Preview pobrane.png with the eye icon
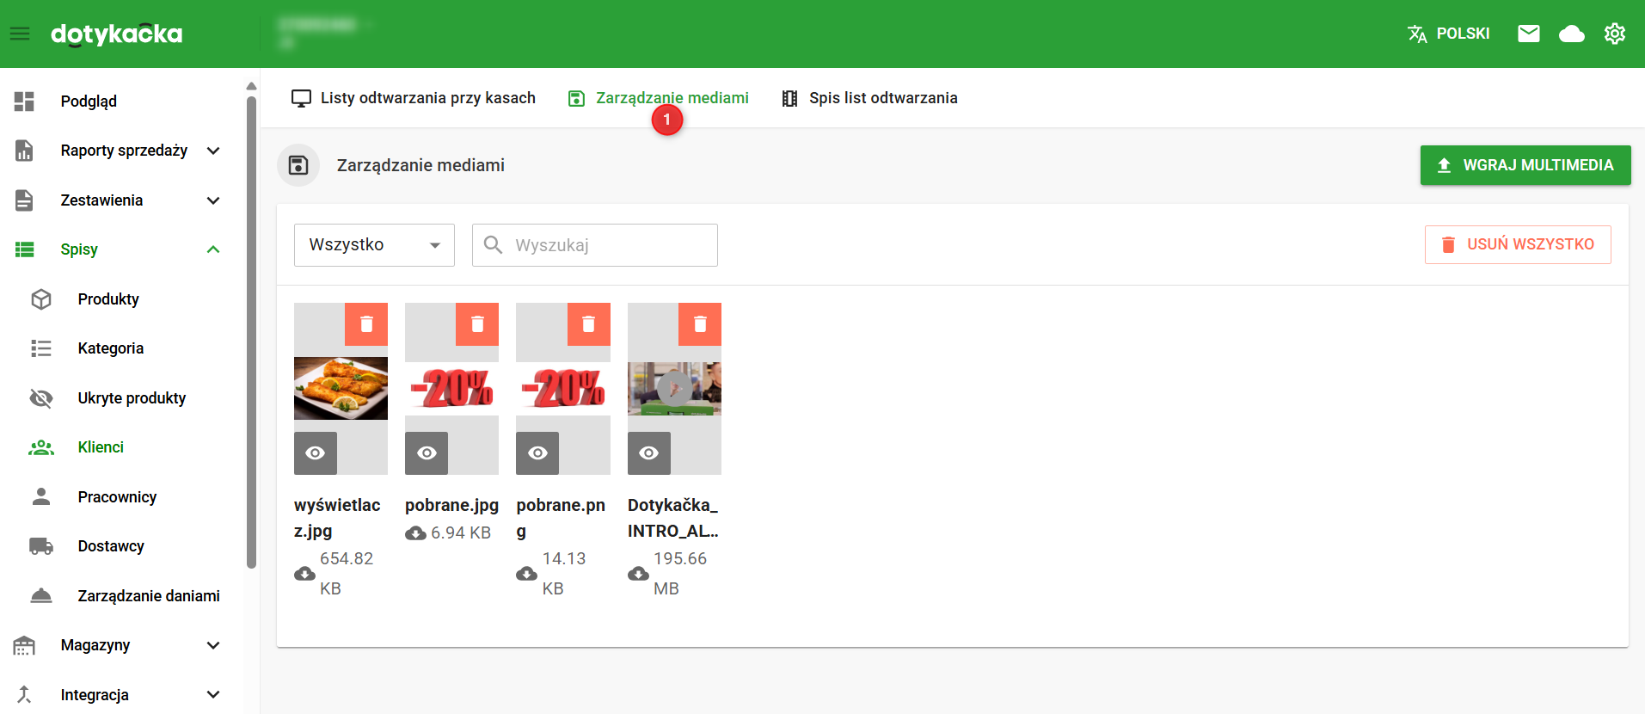The width and height of the screenshot is (1645, 714). coord(537,453)
